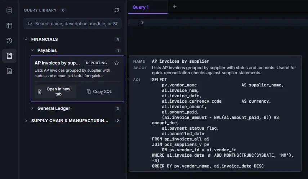Click the SELECT keyword in SQL preview
This screenshot has height=179, width=308.
159,80
